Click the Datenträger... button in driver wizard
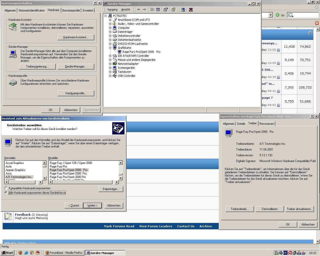 (111, 189)
